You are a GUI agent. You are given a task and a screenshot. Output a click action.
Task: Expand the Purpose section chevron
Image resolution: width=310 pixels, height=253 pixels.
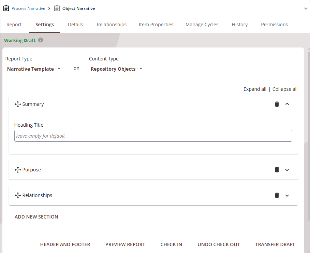pyautogui.click(x=287, y=170)
